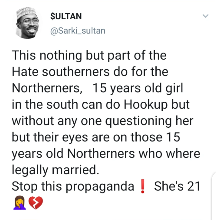Open the @Sarki_sultan handle link
This screenshot has width=220, height=222.
point(78,31)
